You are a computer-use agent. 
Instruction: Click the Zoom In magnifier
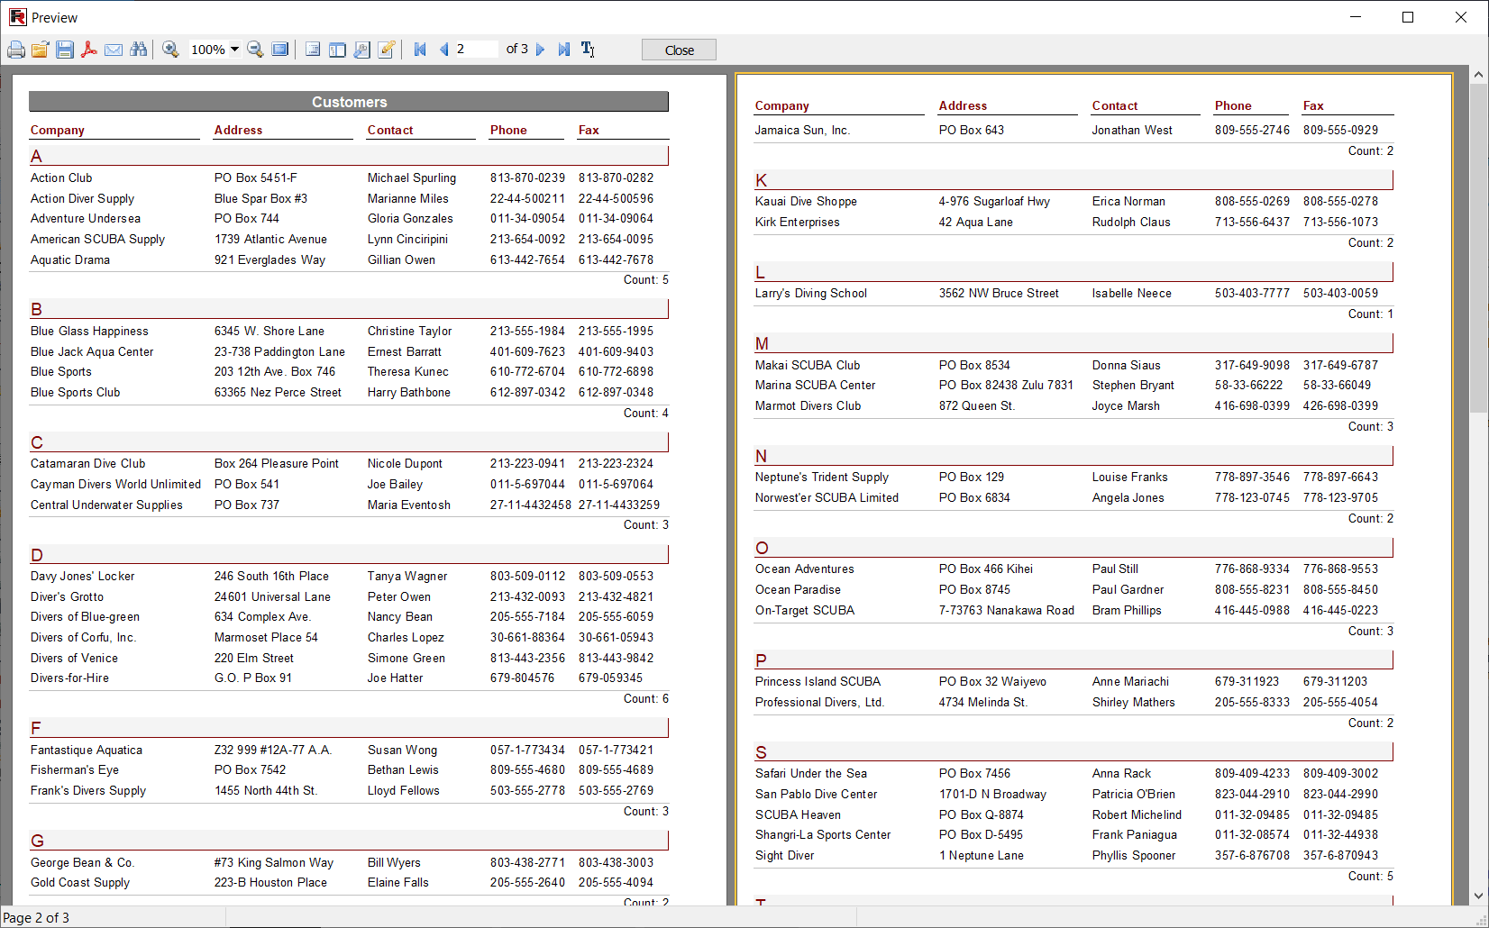point(170,50)
